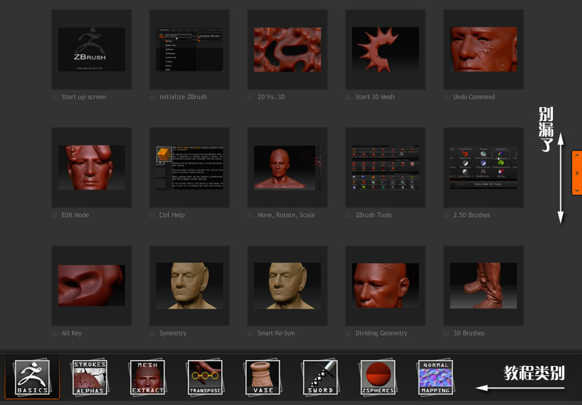582x405 pixels.
Task: Click the clip icon beside Undo Command
Action: 446,97
